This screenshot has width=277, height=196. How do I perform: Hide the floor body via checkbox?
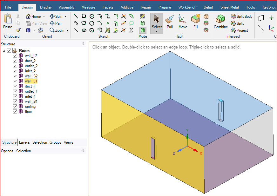pyautogui.click(x=15, y=112)
